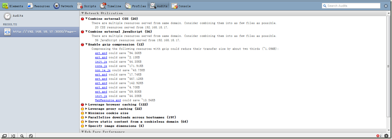Select the 192.168.18.17:3000 audit result

40,32
